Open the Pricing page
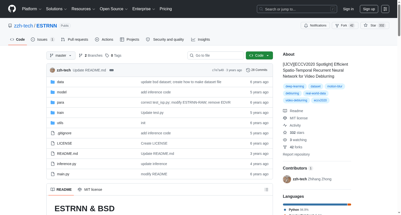 [166, 9]
